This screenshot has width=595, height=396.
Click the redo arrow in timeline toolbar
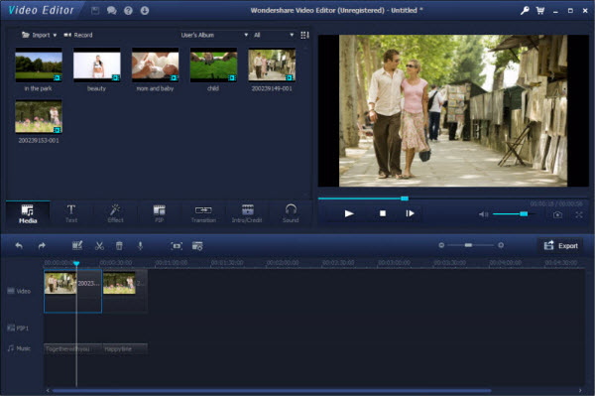42,246
